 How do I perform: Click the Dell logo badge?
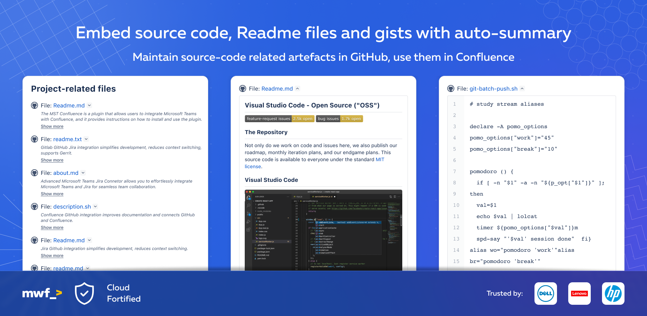pyautogui.click(x=546, y=294)
